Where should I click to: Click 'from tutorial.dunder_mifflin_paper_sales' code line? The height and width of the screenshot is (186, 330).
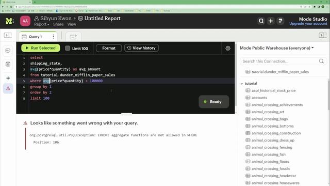(73, 75)
